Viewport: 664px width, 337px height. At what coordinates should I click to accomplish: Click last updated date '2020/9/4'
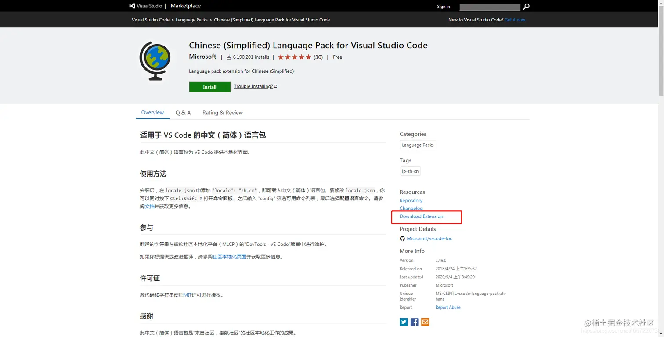[x=455, y=277]
